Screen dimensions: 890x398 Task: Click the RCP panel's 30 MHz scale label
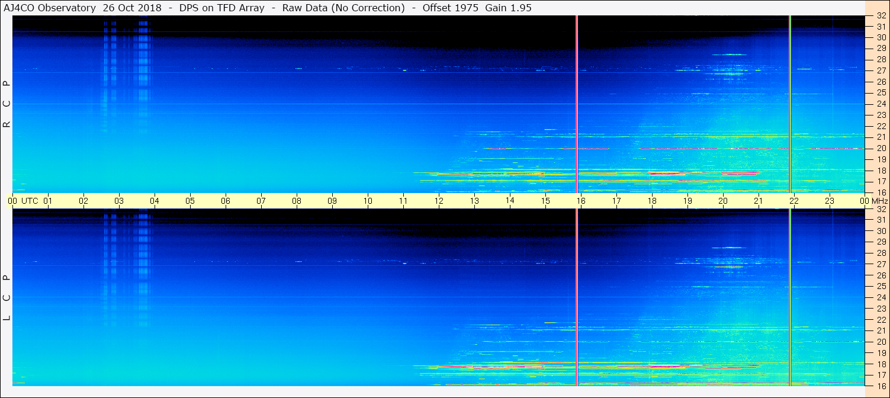coord(881,37)
